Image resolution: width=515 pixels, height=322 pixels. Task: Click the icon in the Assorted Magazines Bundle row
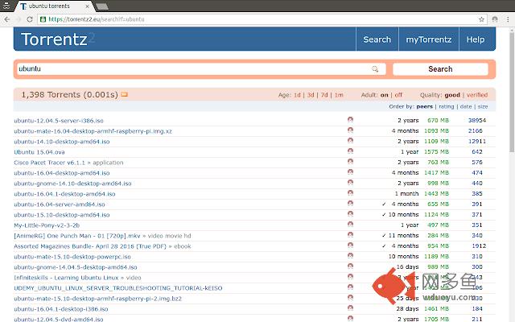click(351, 246)
